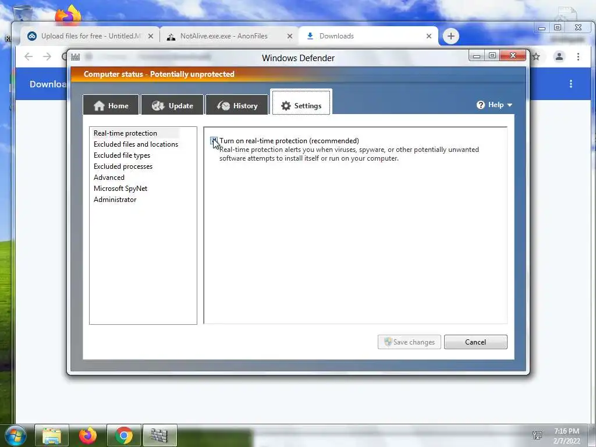Click the AnonFiles tab favicon

click(x=171, y=37)
